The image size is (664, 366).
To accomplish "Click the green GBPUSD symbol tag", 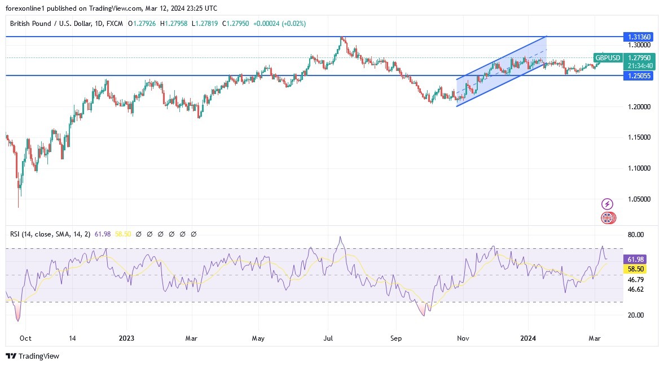I will tap(608, 58).
